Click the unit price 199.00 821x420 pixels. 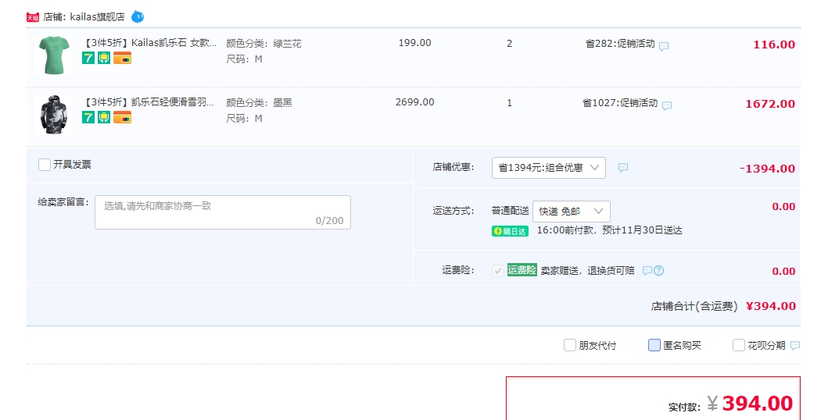[414, 43]
